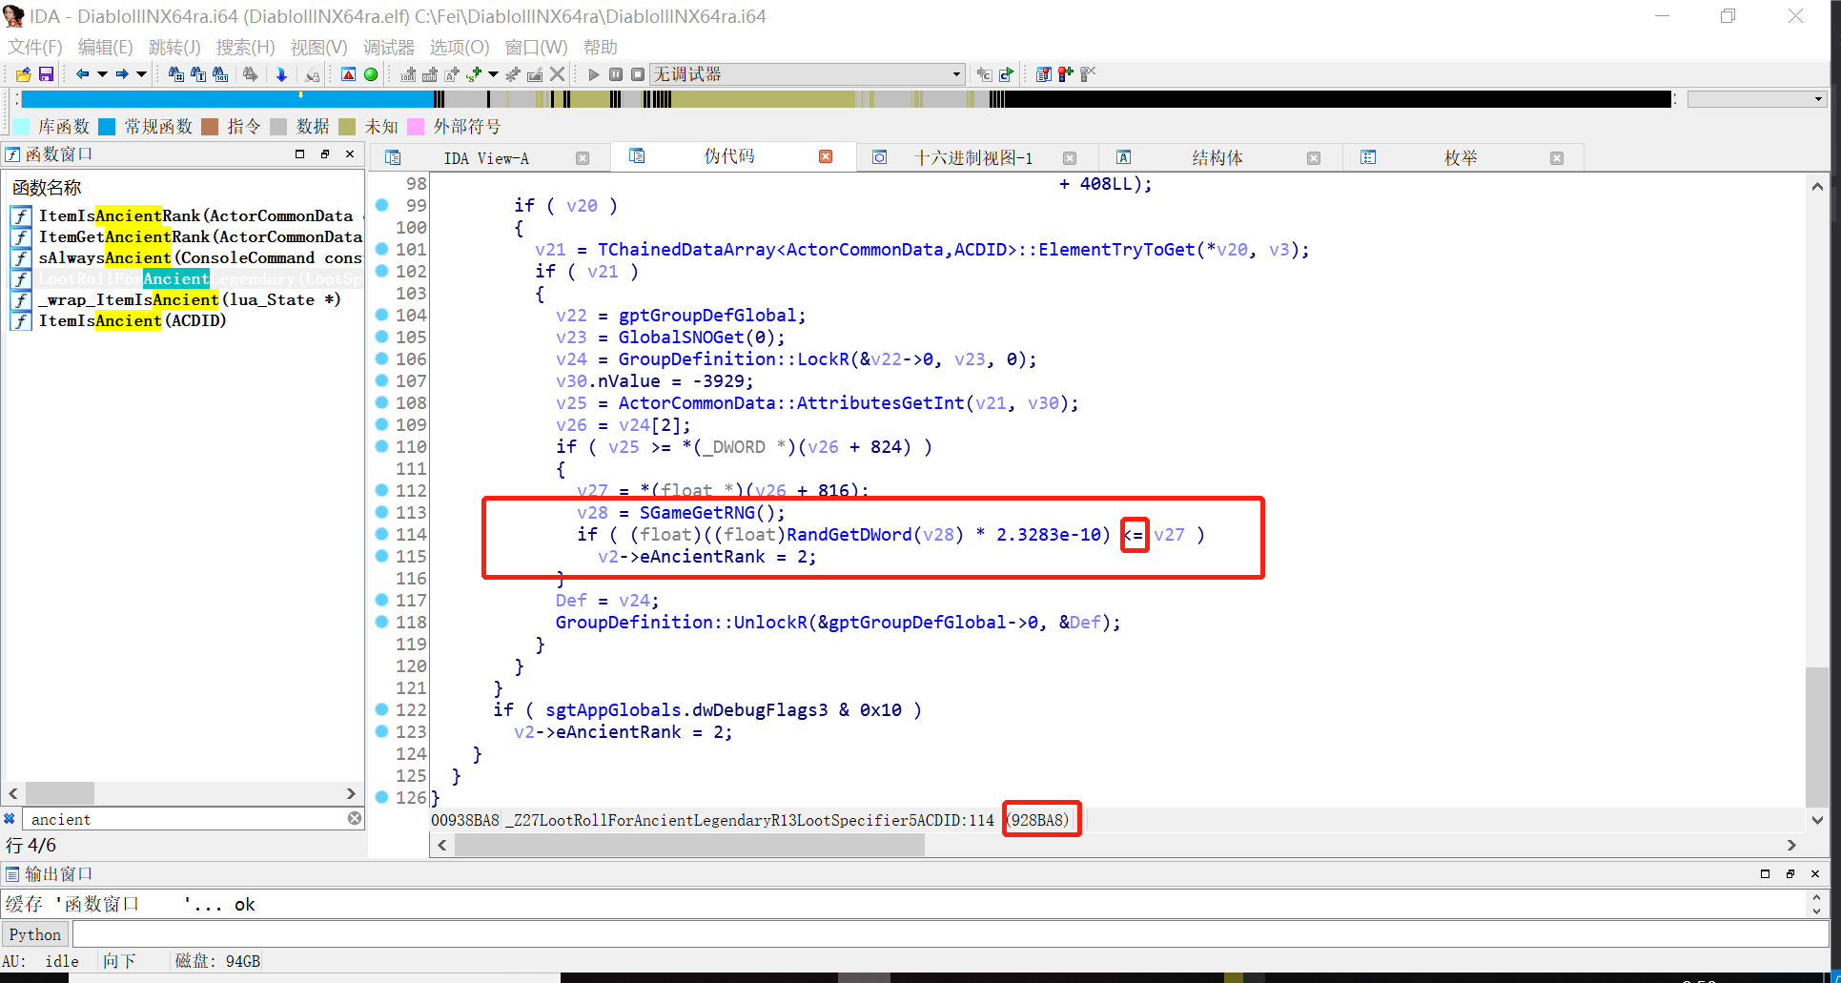Select ItemIsAncientRank function in list
The height and width of the screenshot is (983, 1841).
187,215
